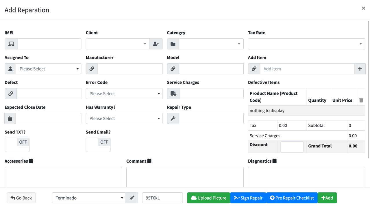This screenshot has width=370, height=208.
Task: Click the Repair Type wrench icon
Action: tap(173, 118)
